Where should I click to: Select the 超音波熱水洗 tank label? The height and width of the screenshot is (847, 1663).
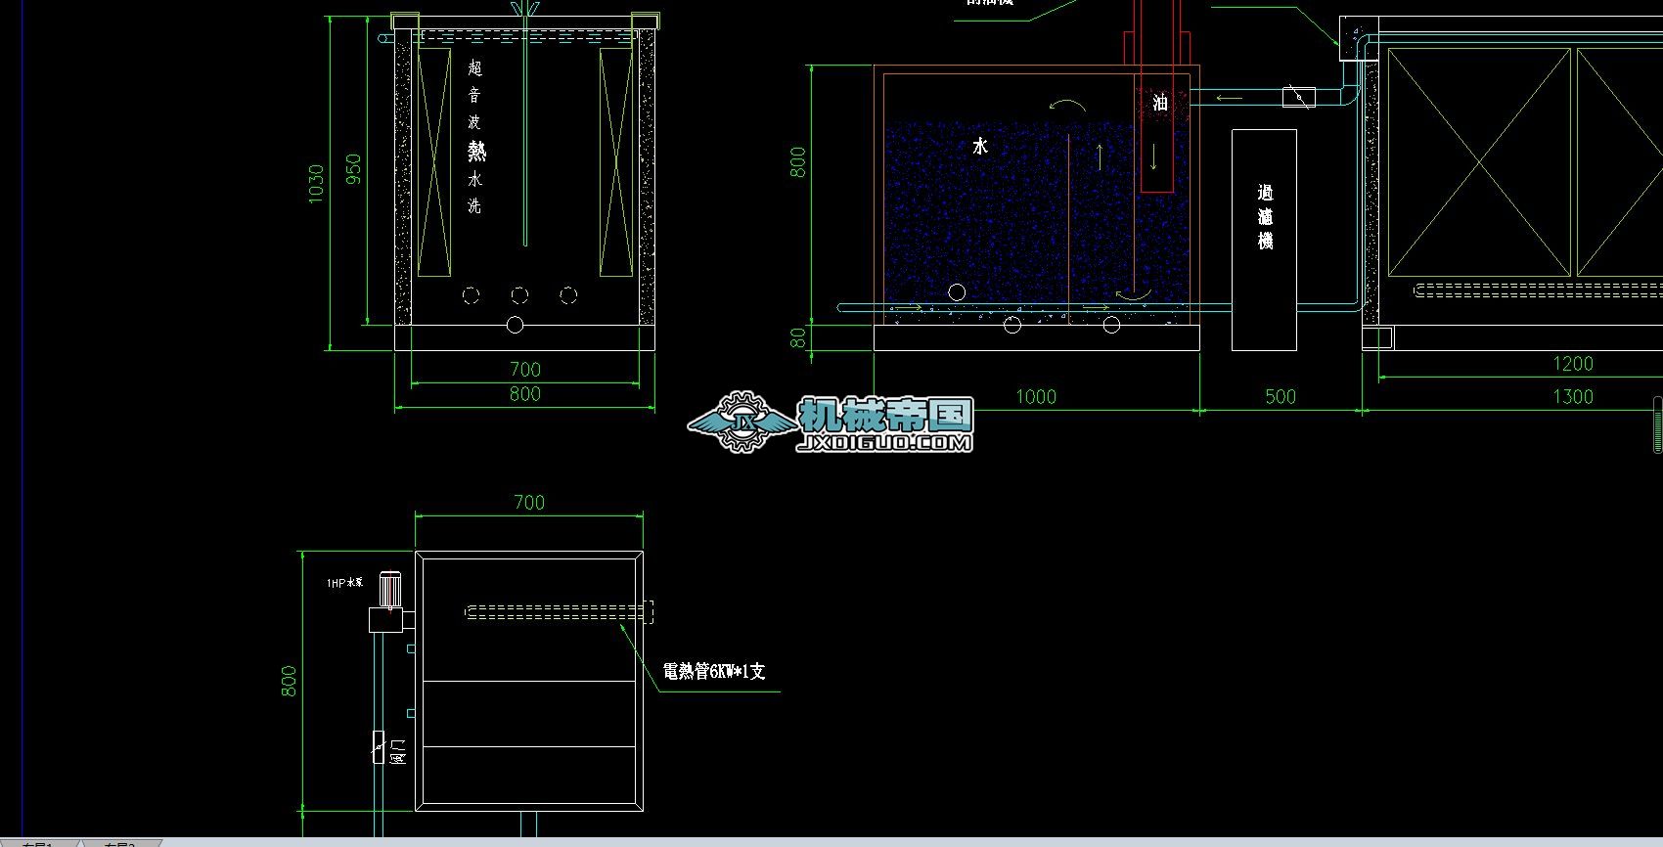(475, 137)
